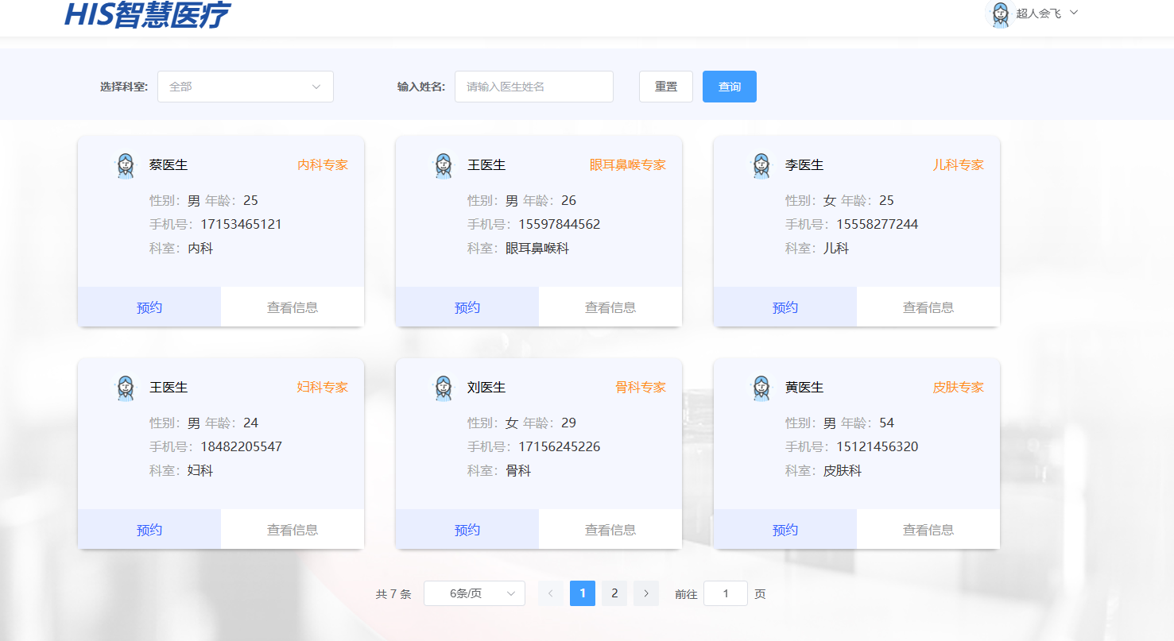The width and height of the screenshot is (1174, 641).
Task: Click 查看信息 on the 妇科专家 card
Action: [x=293, y=529]
